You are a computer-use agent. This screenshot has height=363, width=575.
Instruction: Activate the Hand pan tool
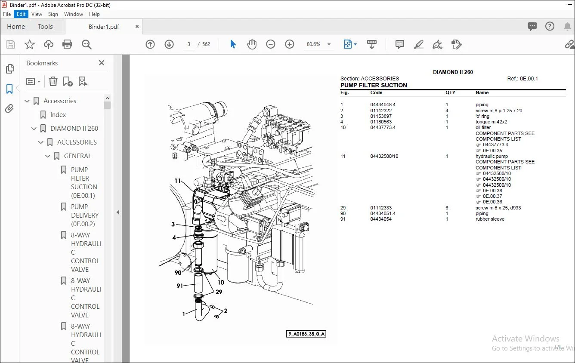[252, 44]
